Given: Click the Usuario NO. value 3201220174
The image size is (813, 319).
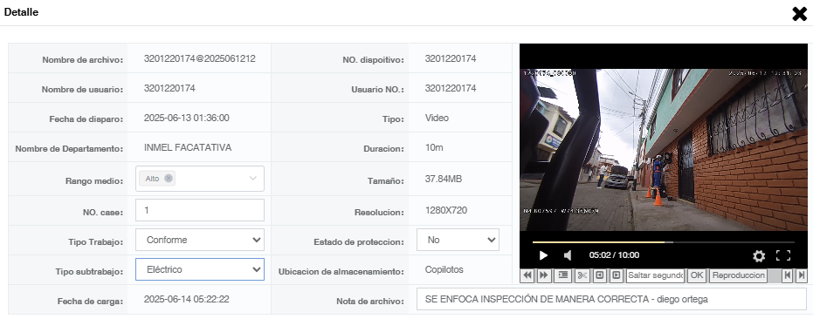Looking at the screenshot, I should tap(451, 89).
